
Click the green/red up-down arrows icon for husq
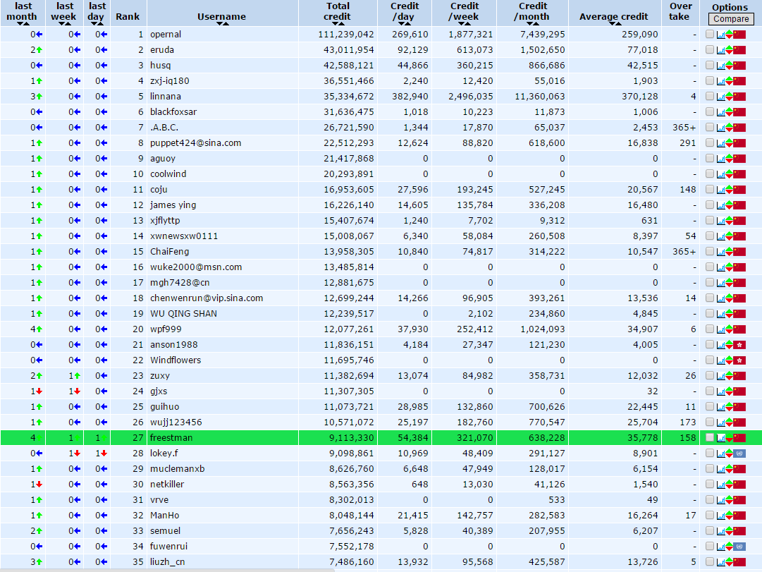click(x=729, y=66)
